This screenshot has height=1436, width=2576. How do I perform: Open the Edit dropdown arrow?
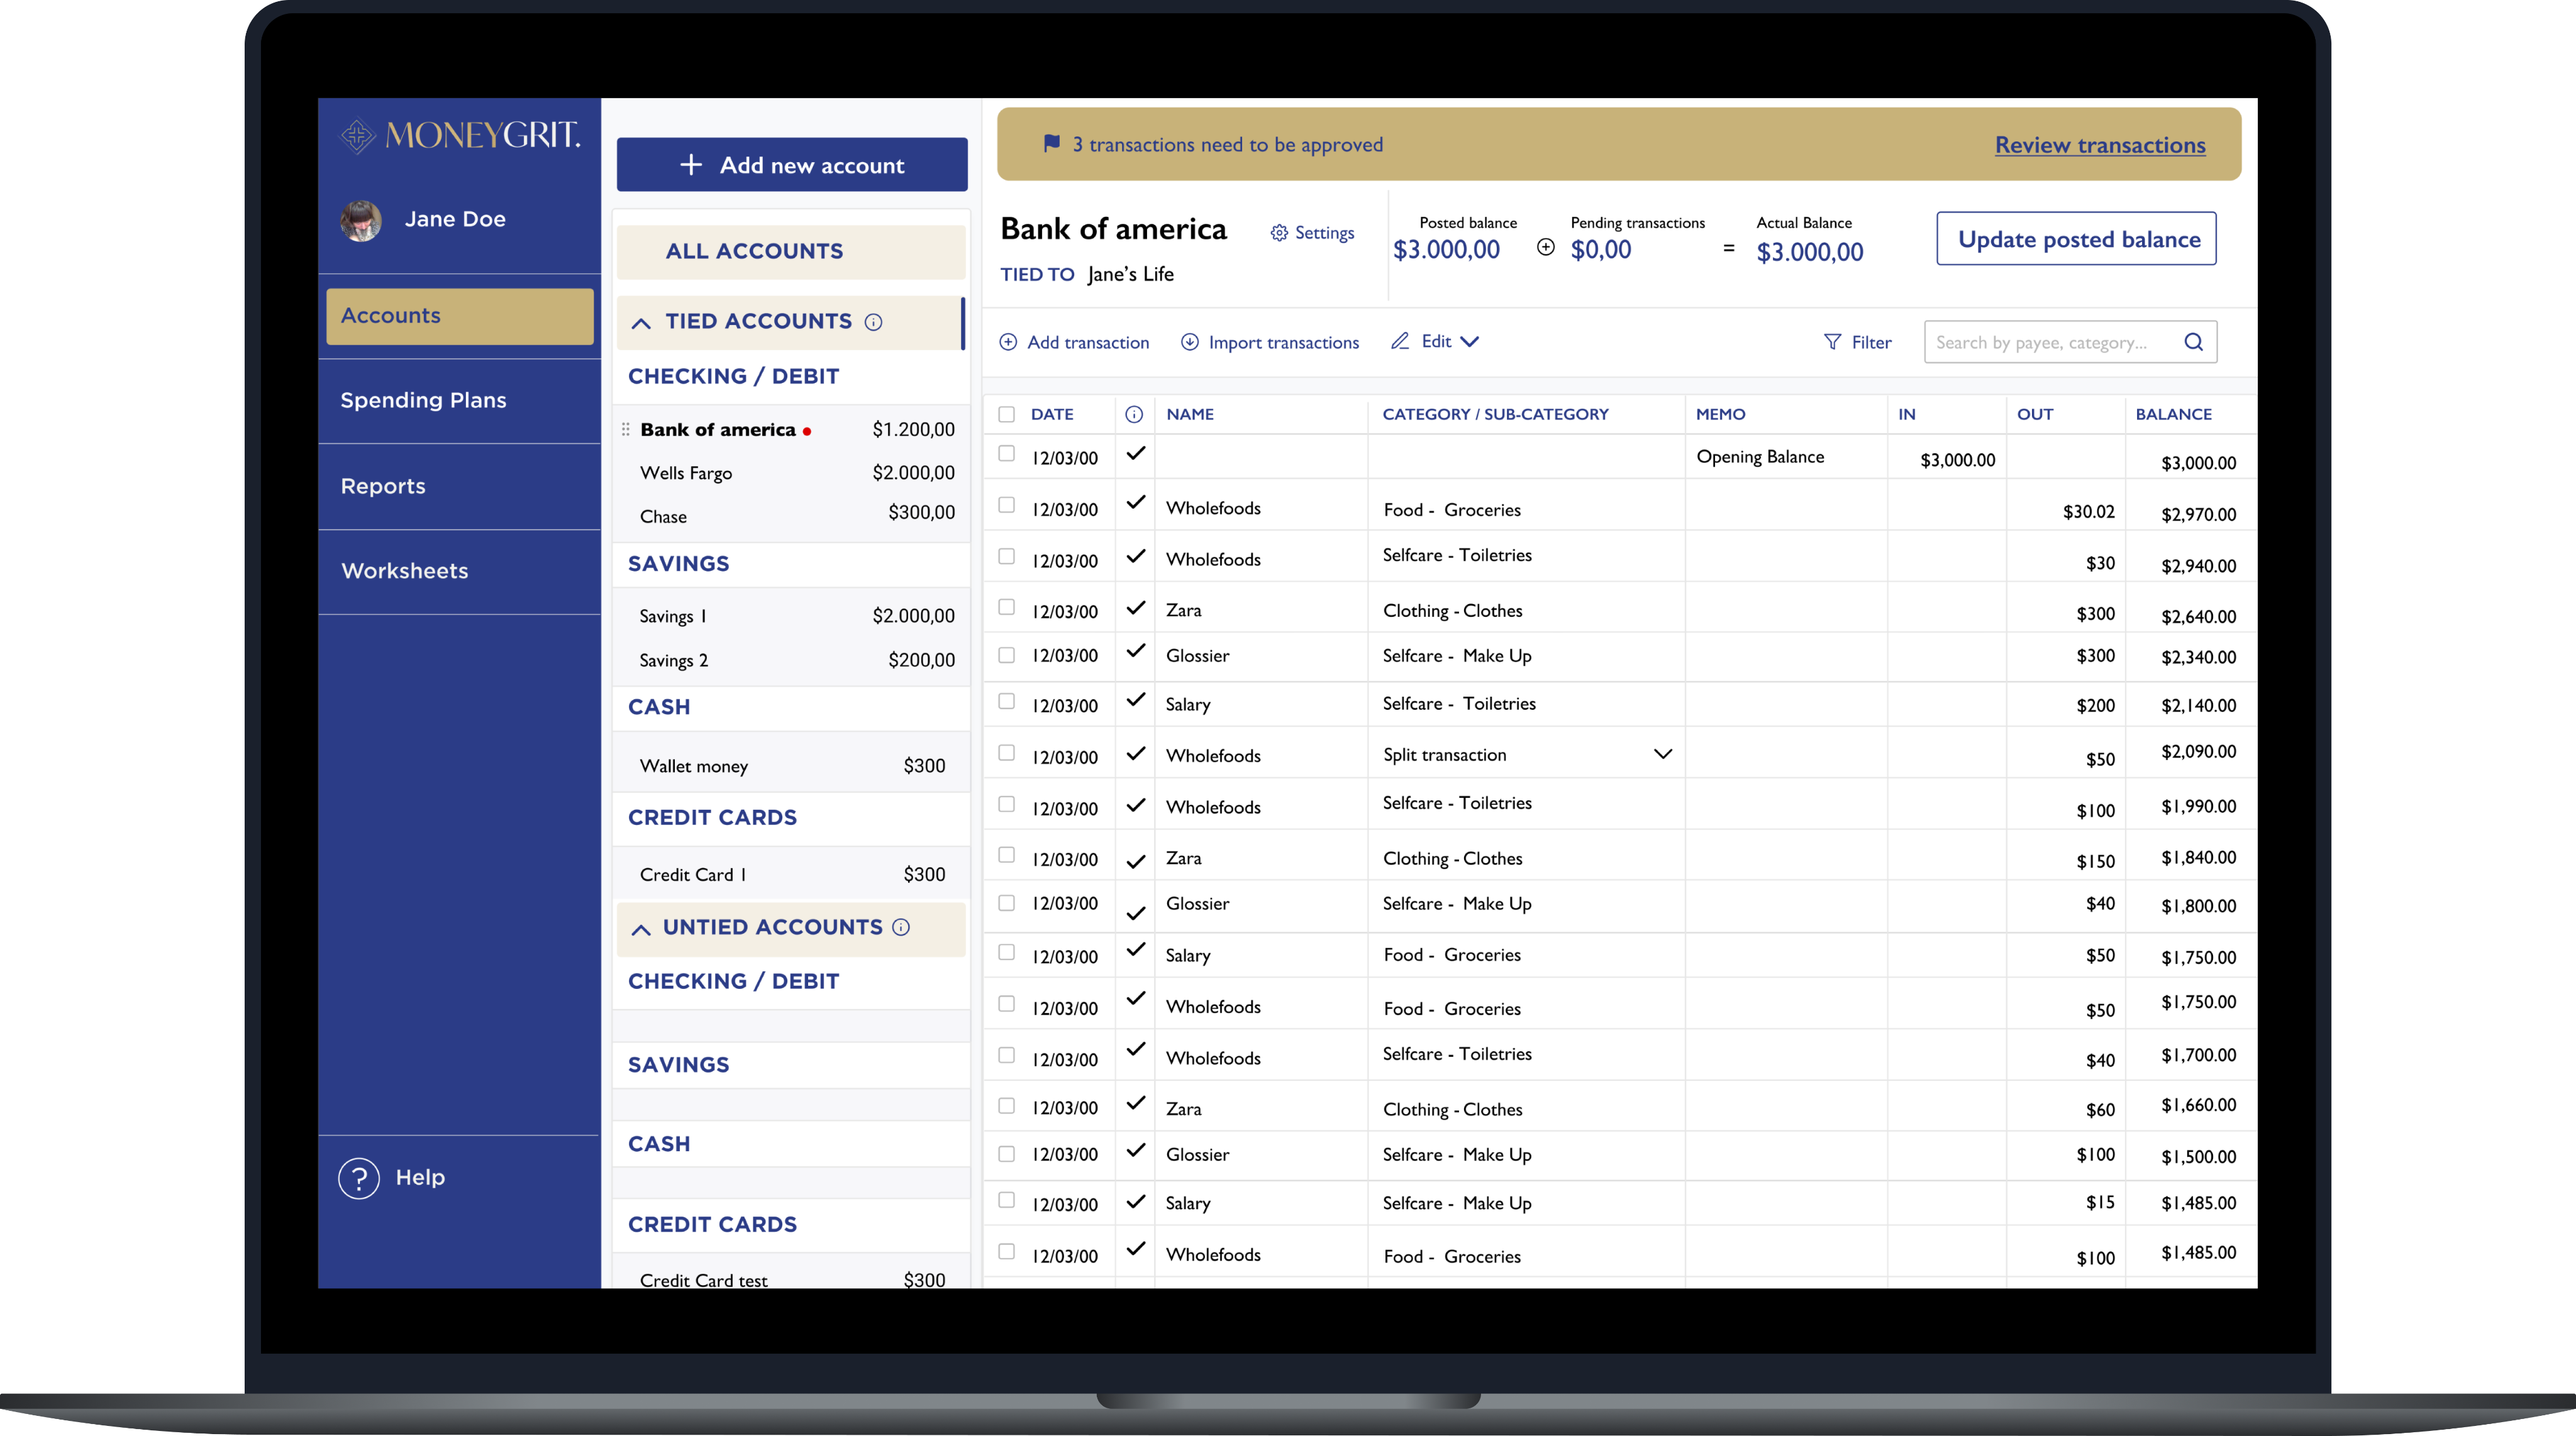(x=1469, y=342)
